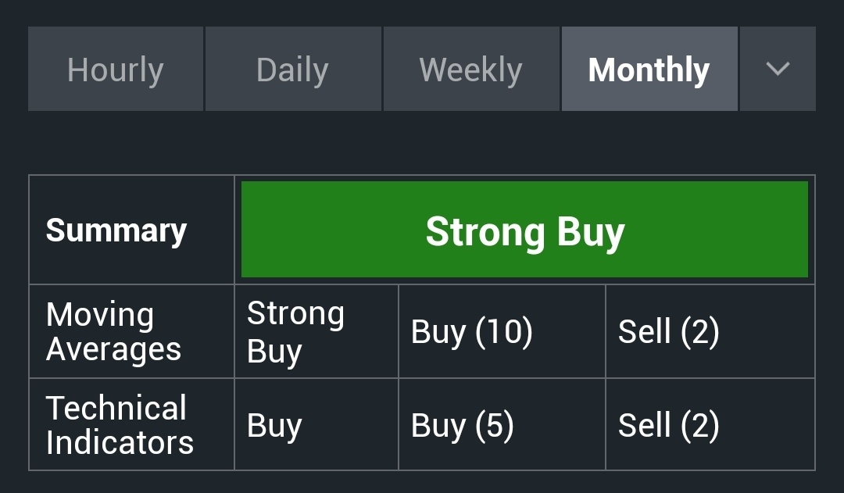Image resolution: width=844 pixels, height=493 pixels.
Task: Click the empty area below timeframe tabs
Action: click(422, 143)
